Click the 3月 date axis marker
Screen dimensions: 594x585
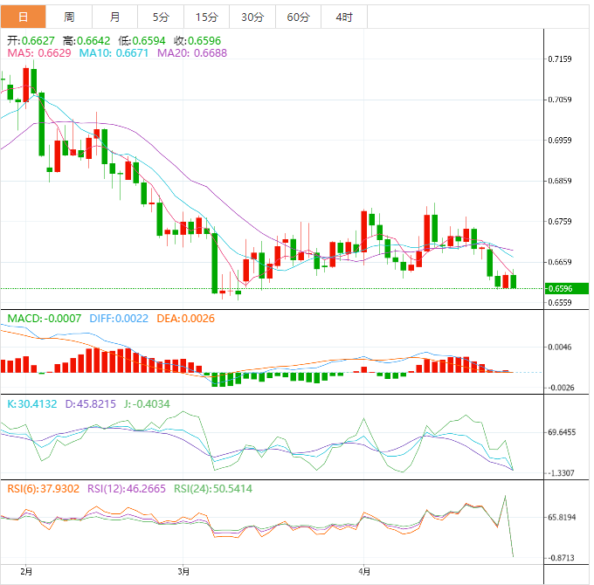[183, 571]
